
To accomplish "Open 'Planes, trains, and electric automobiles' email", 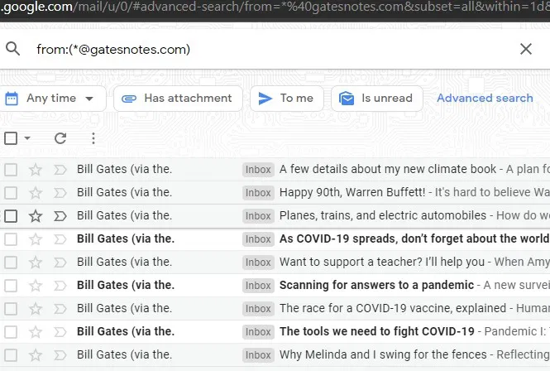I will tap(383, 215).
